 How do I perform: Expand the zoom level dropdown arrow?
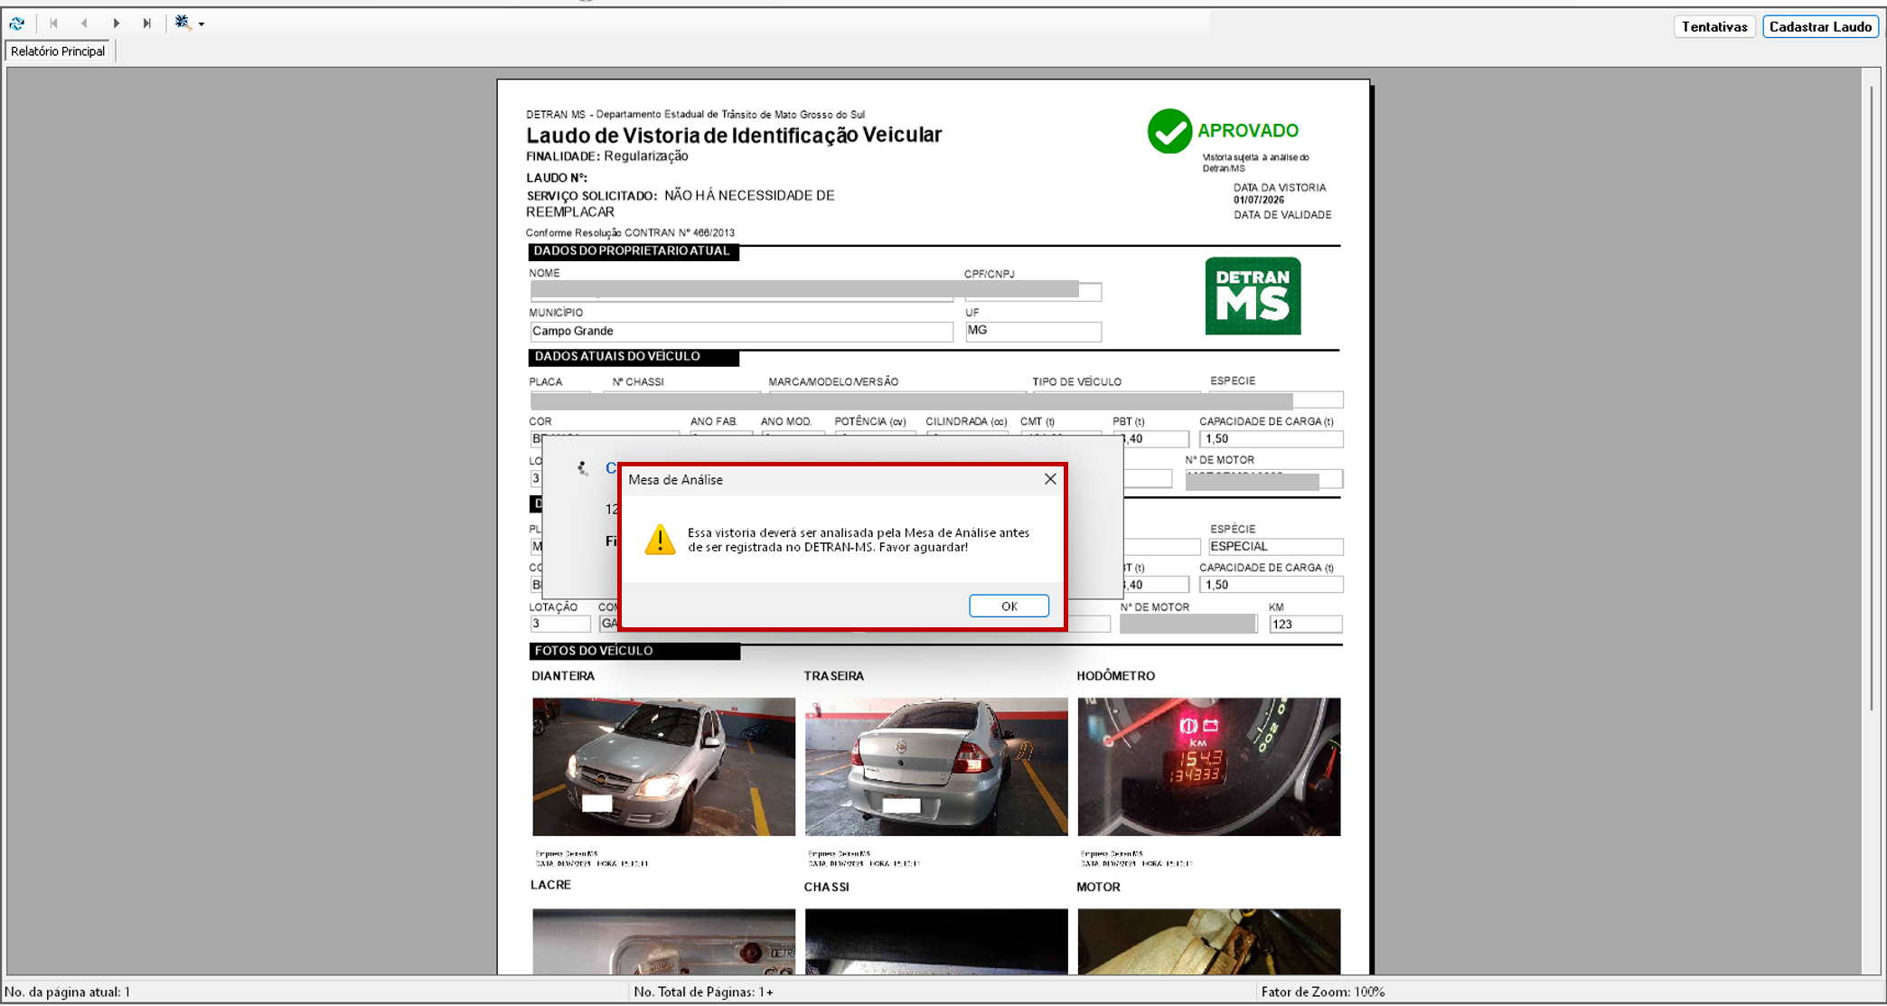202,24
